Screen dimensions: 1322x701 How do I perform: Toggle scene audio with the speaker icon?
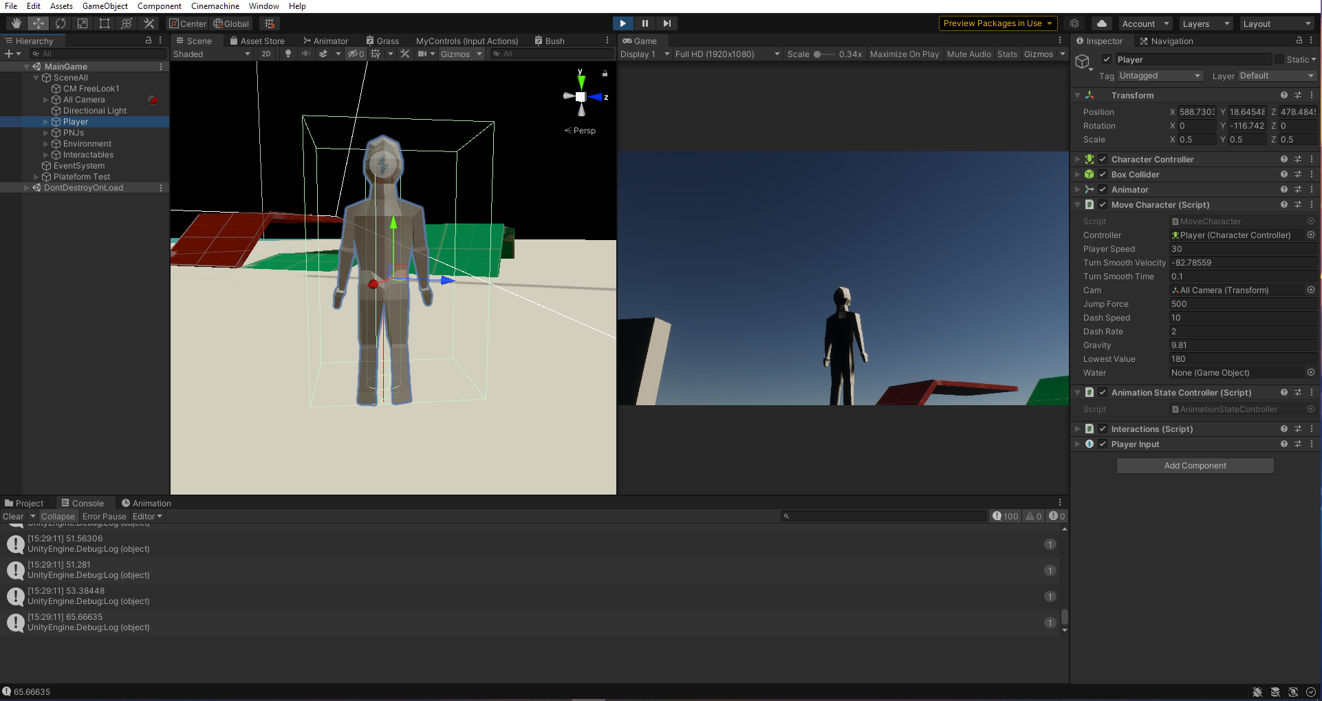305,54
